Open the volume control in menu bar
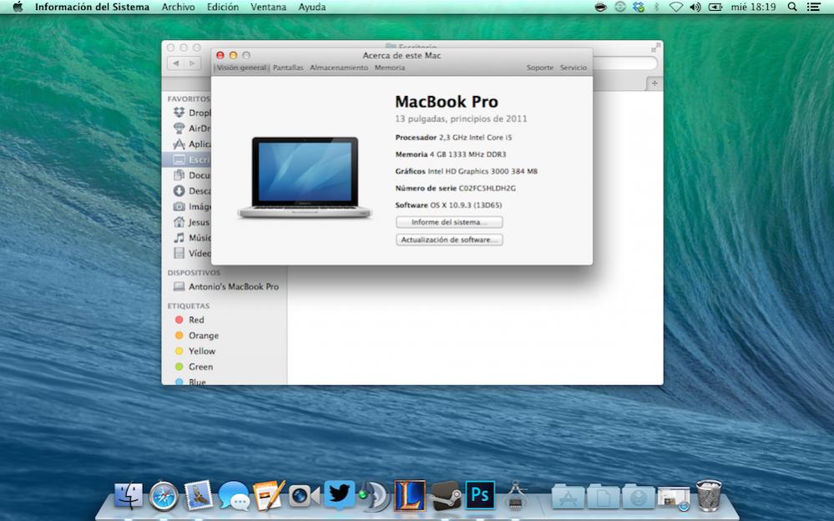The width and height of the screenshot is (834, 521). pos(695,7)
